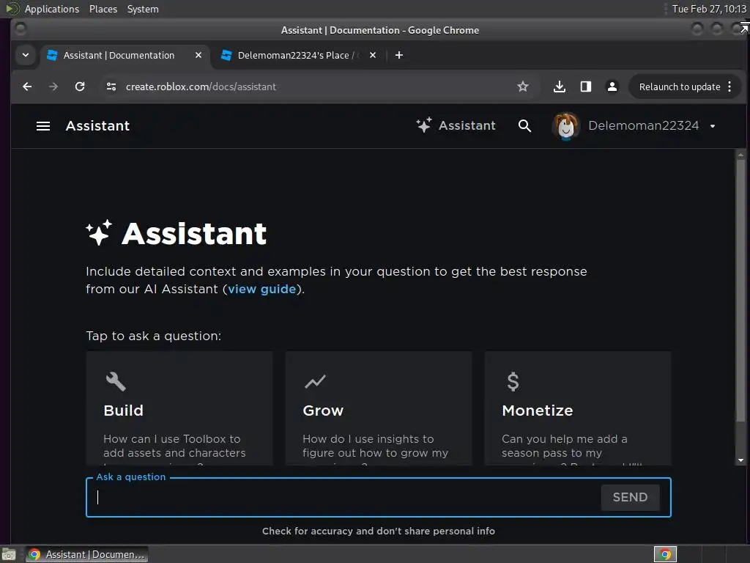Select the Build question card
This screenshot has height=563, width=750.
[180, 408]
